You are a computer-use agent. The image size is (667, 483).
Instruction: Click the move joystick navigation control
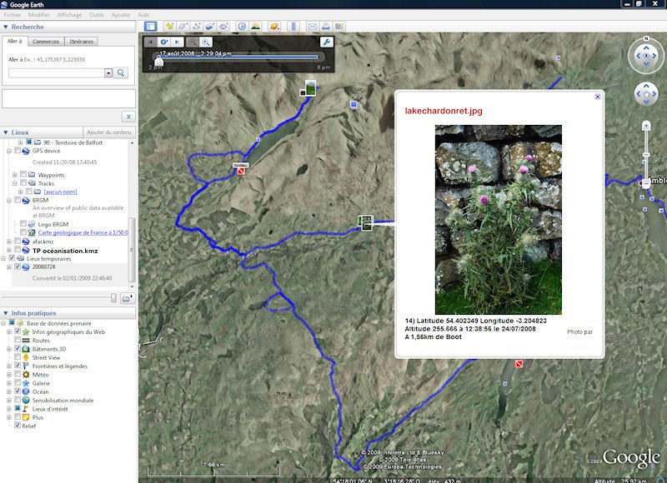click(x=646, y=94)
